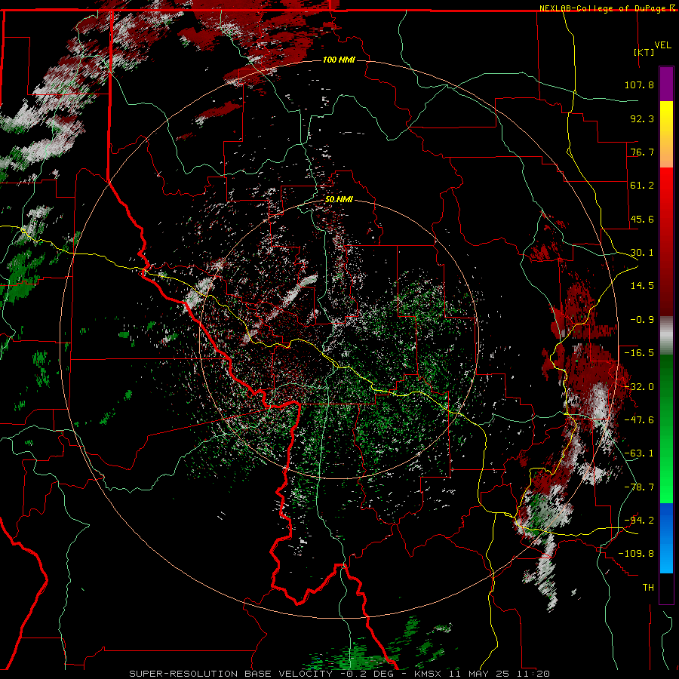Image resolution: width=679 pixels, height=679 pixels.
Task: Pick the purple segment of the color bar
Action: tap(666, 84)
